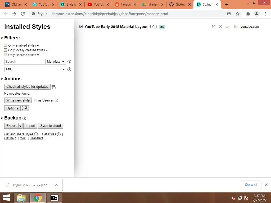Click the info icon beside the Title sort box

point(69,69)
